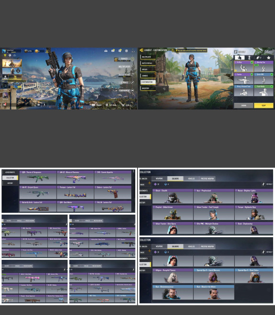This screenshot has height=315, width=275.
Task: Select the star favorites category icon tab
Action: 269,58
